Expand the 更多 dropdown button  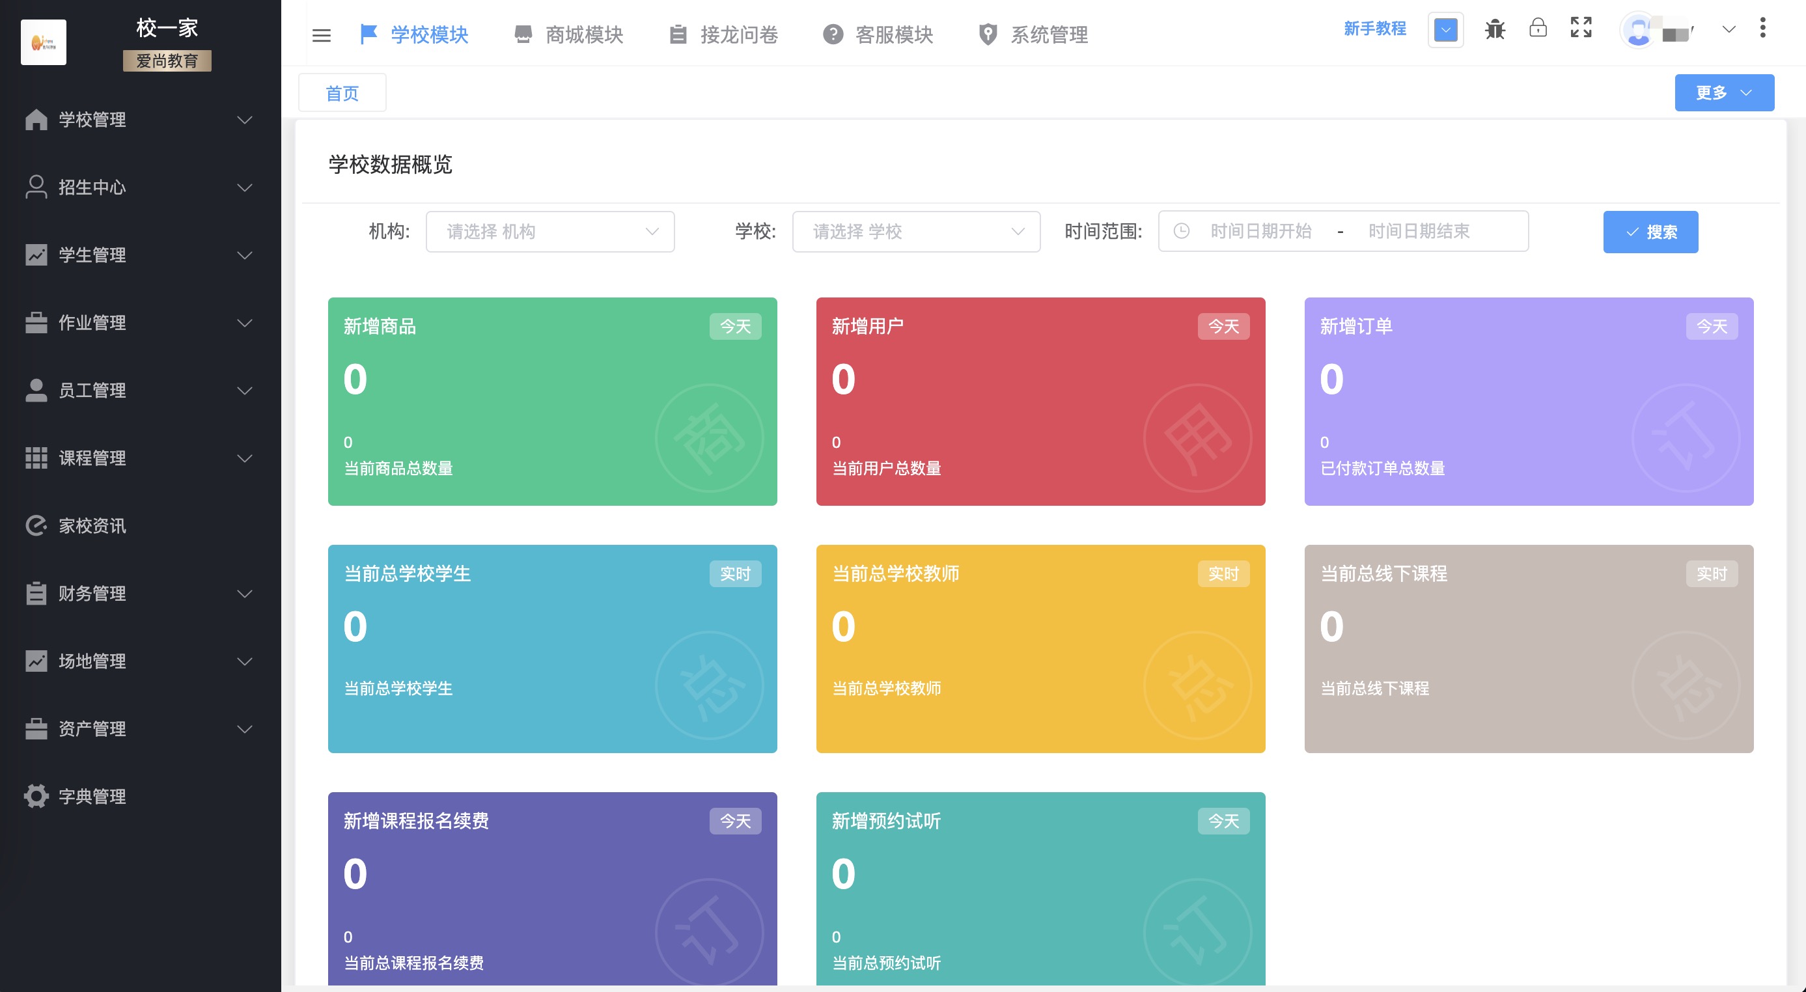click(1724, 92)
